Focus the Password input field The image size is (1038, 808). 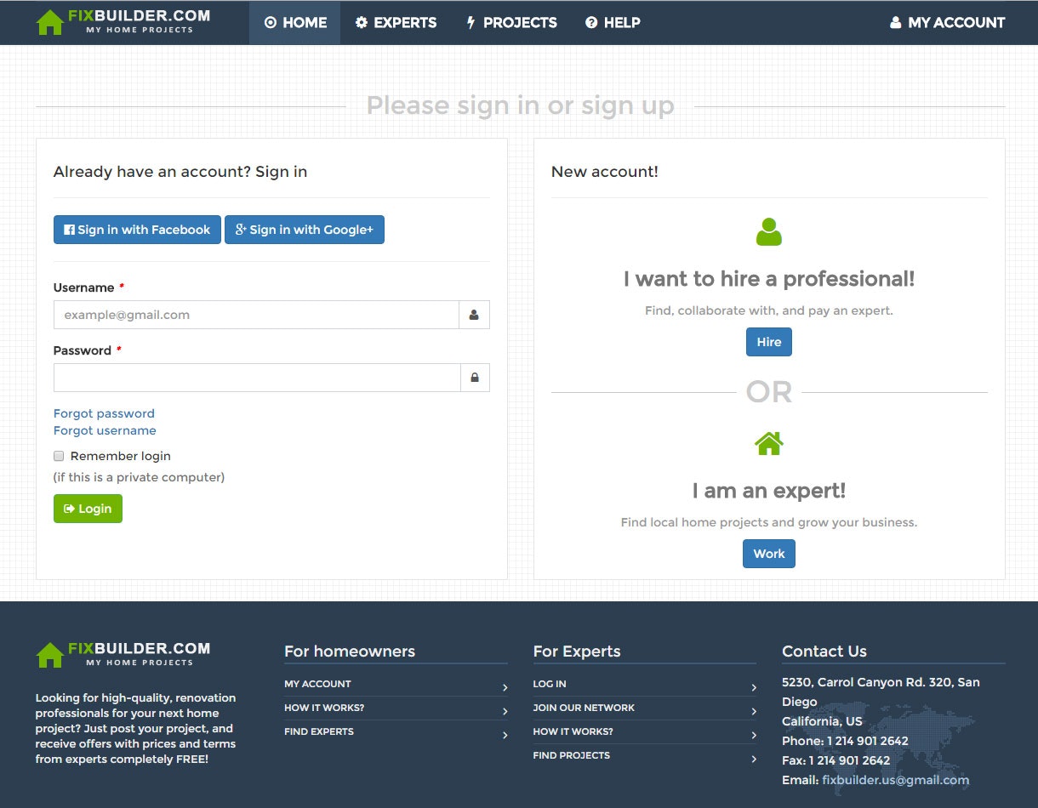coord(257,378)
